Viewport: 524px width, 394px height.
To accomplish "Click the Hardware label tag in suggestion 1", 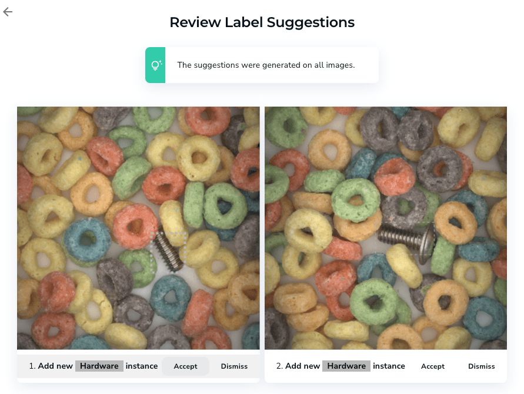I will click(99, 366).
